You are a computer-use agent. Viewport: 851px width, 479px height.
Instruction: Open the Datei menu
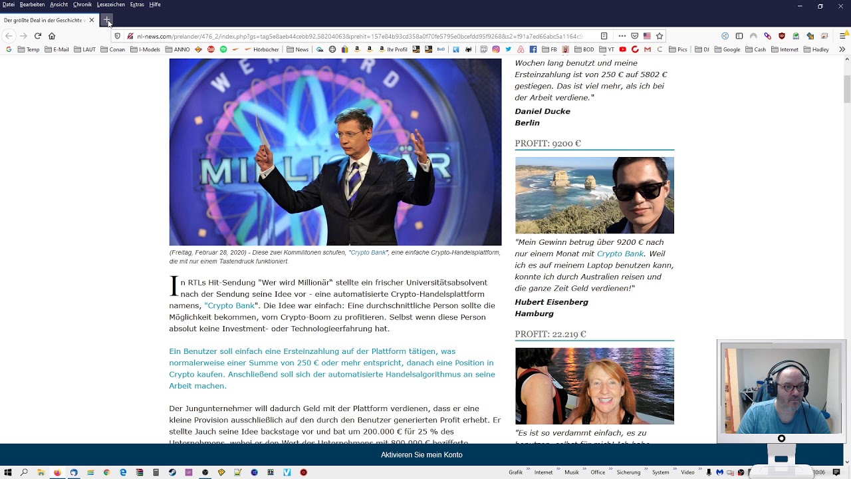tap(9, 5)
